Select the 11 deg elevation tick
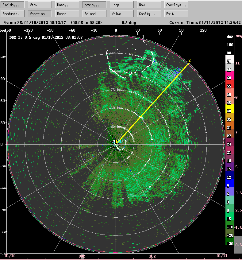The image size is (242, 260). click(237, 63)
